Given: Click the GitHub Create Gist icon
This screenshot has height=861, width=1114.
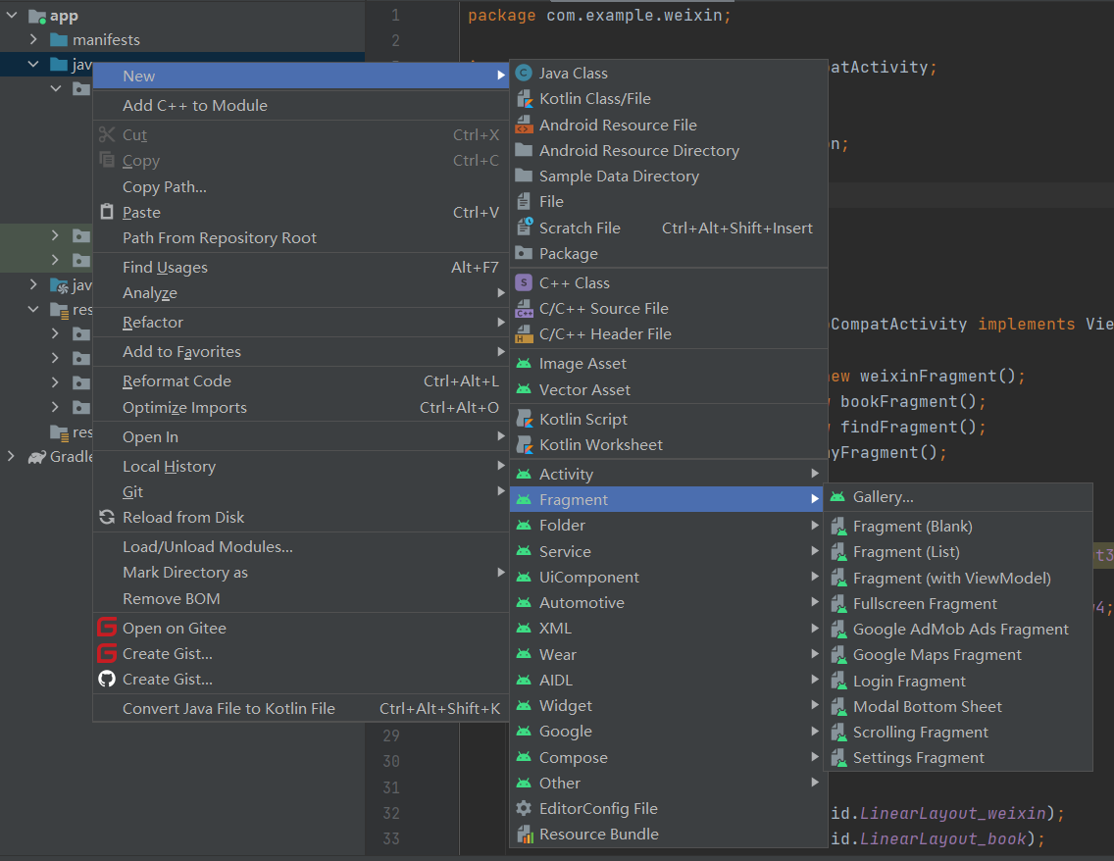Looking at the screenshot, I should tap(107, 680).
